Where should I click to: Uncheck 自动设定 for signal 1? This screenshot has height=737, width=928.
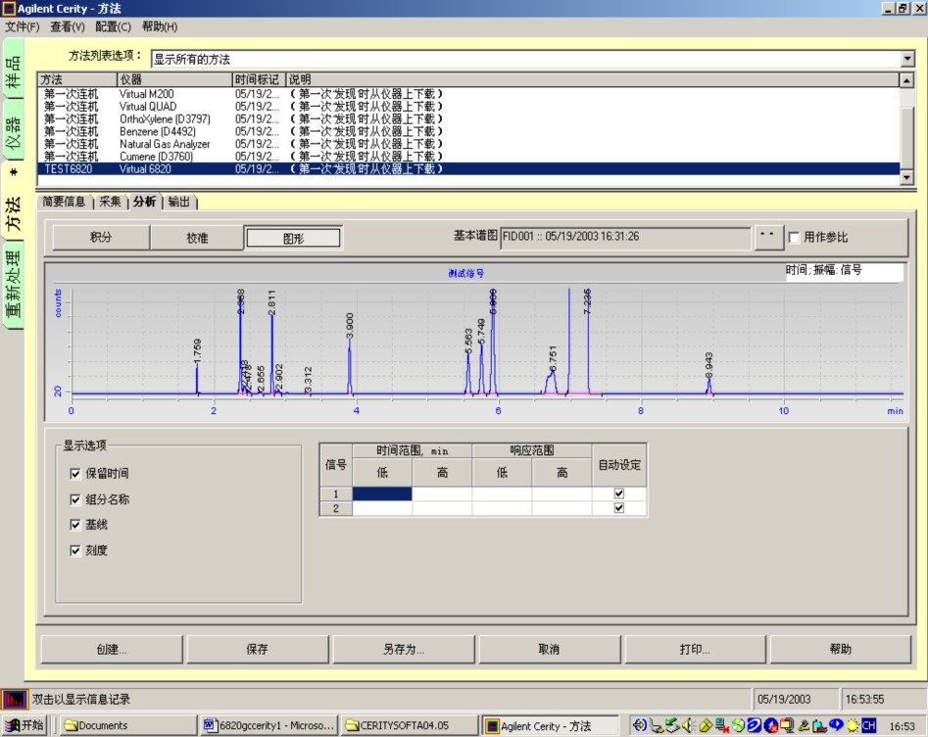(x=619, y=493)
